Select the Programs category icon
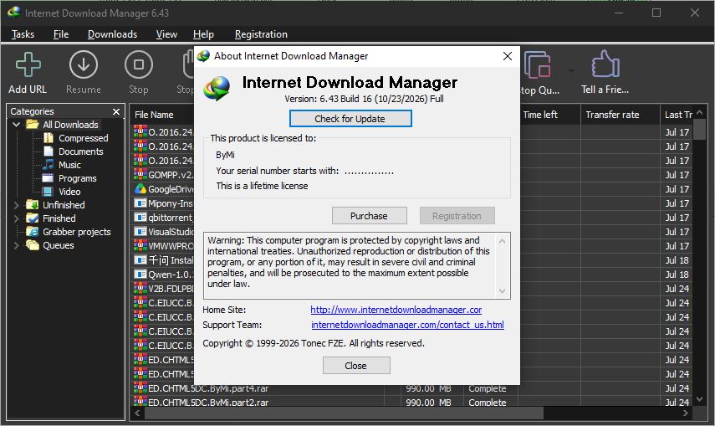The height and width of the screenshot is (426, 715). coord(48,178)
